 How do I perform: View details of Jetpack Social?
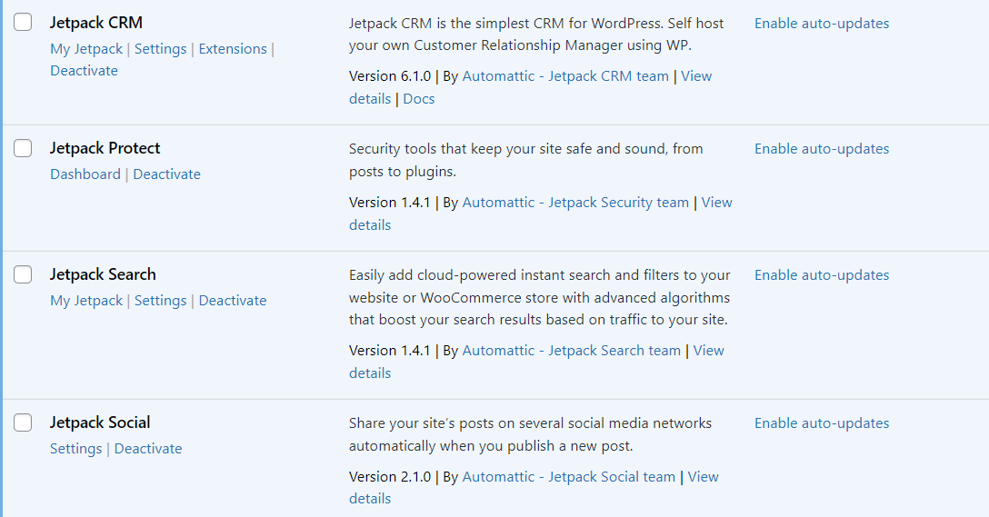point(703,477)
